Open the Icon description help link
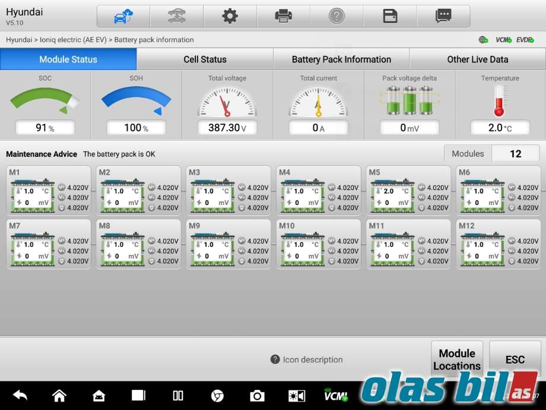The width and height of the screenshot is (546, 410). [306, 359]
